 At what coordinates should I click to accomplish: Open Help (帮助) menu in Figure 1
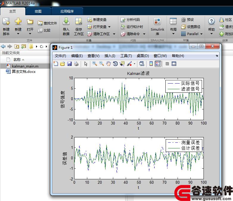click(178, 56)
